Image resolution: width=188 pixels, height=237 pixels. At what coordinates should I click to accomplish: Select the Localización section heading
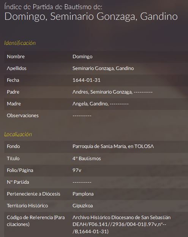tap(18, 134)
